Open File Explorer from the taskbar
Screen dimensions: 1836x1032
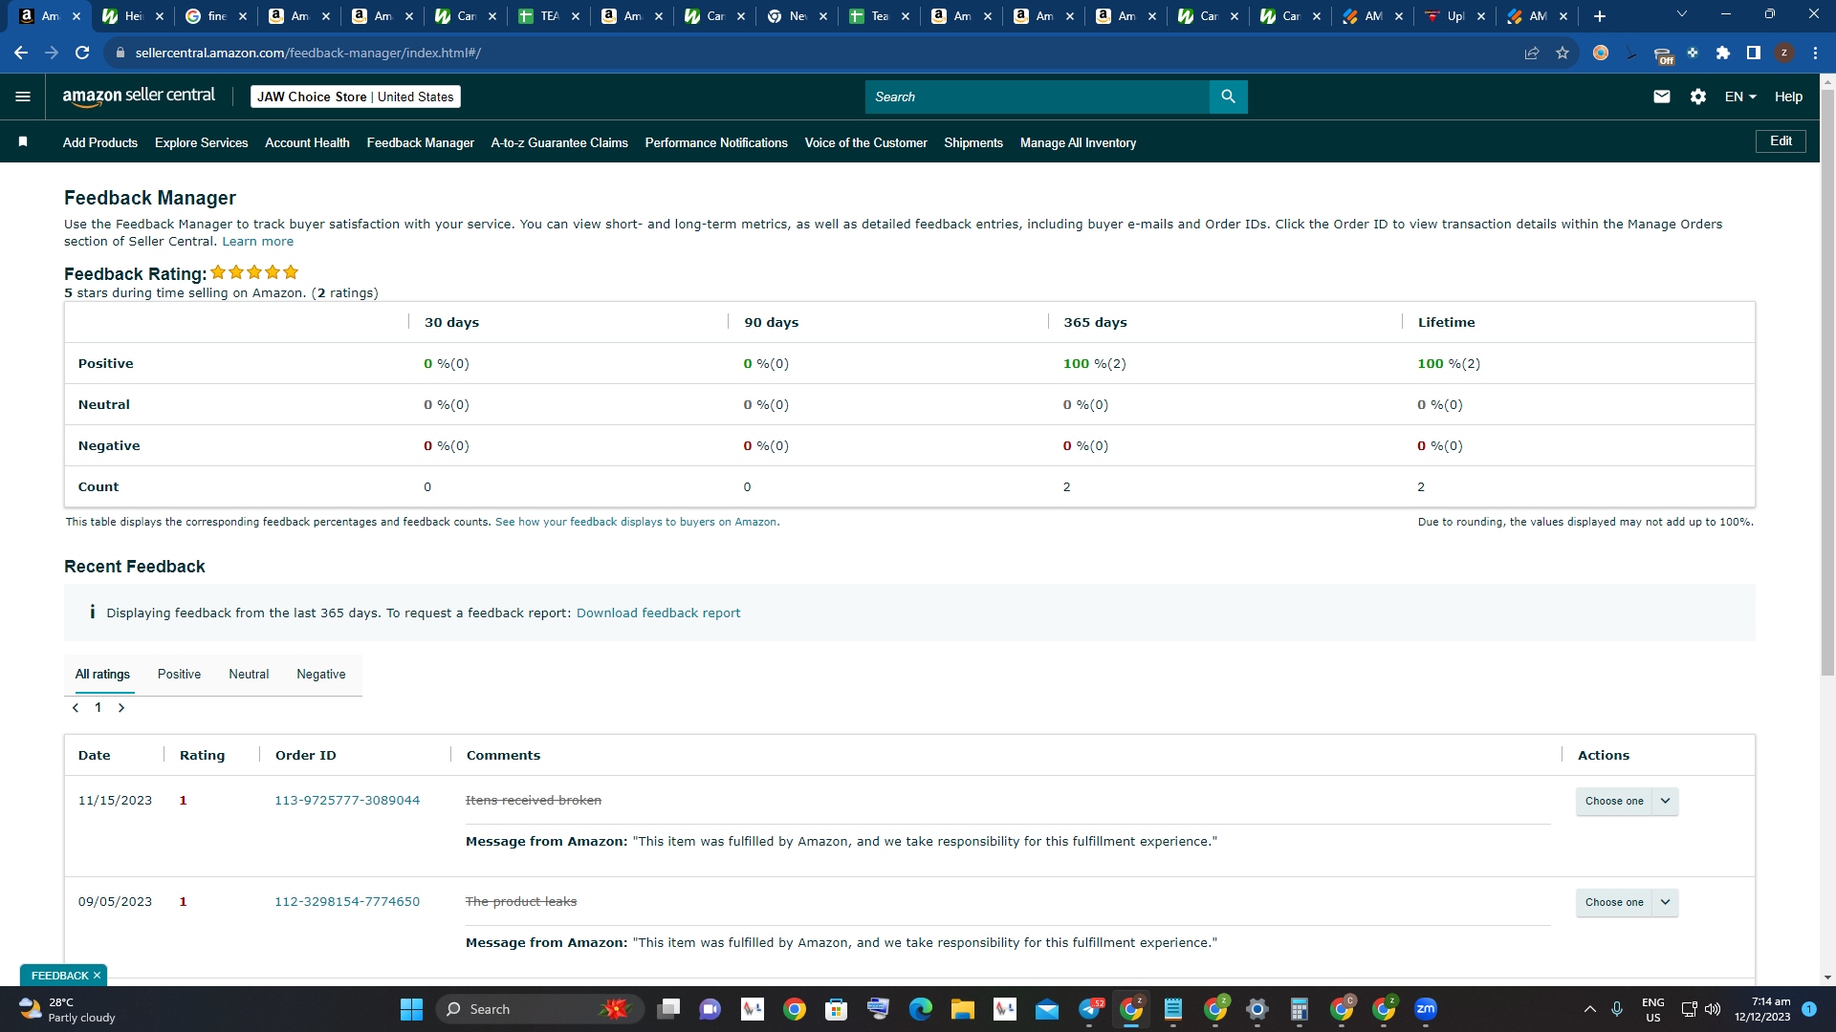pyautogui.click(x=963, y=1009)
